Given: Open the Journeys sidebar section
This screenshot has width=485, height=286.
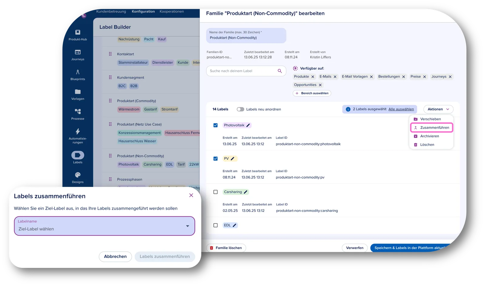Looking at the screenshot, I should 78,55.
